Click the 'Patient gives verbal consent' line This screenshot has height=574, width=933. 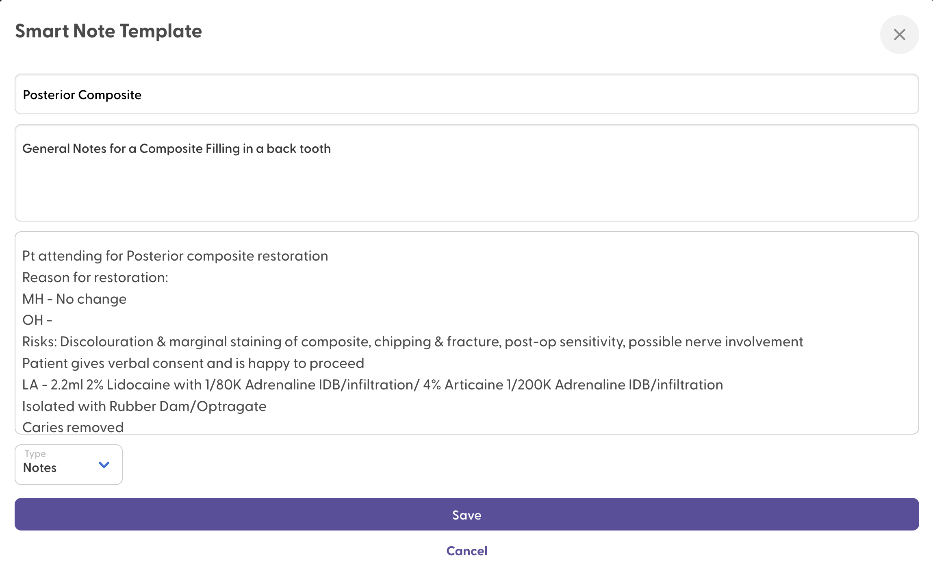[x=193, y=363]
